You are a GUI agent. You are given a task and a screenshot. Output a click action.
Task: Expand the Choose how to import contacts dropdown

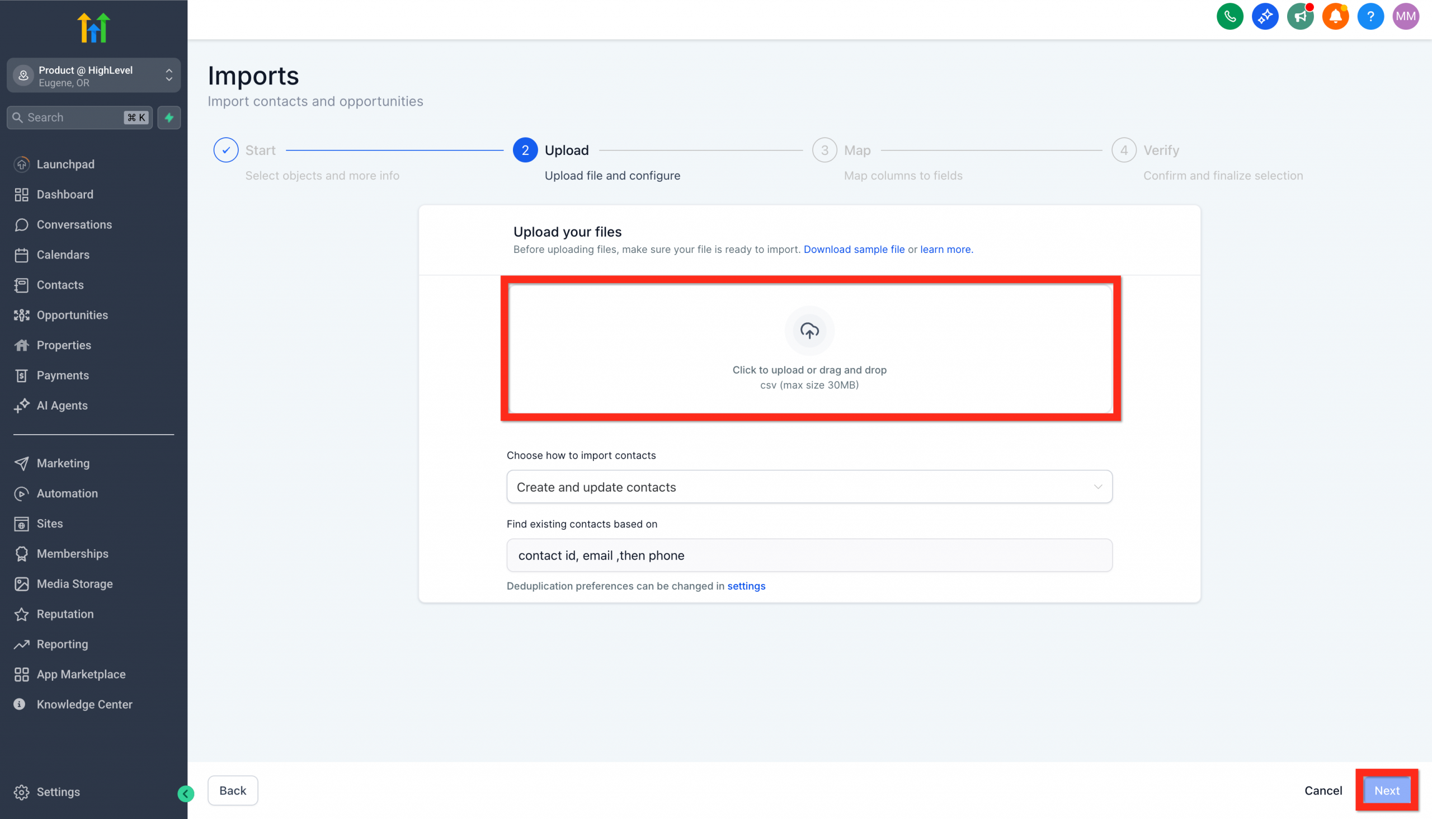(809, 487)
